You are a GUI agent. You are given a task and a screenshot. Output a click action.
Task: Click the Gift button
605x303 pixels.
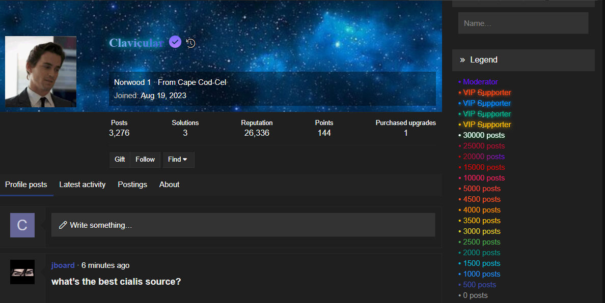pos(120,160)
